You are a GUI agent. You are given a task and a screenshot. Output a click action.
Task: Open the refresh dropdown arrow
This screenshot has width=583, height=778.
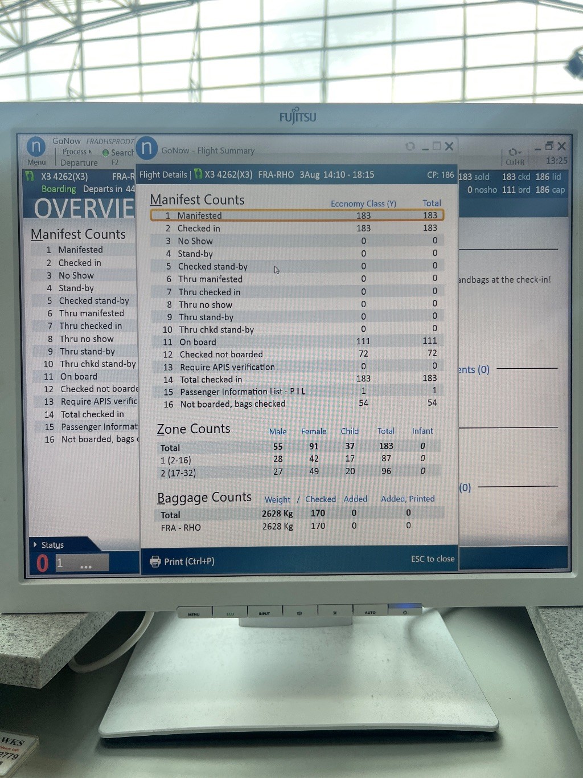520,153
